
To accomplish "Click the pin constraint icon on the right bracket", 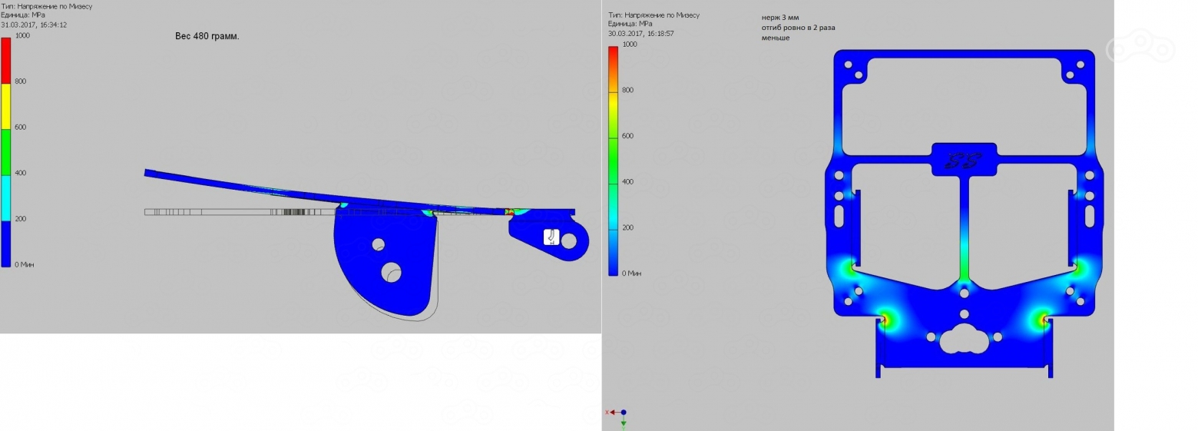I will coord(551,237).
